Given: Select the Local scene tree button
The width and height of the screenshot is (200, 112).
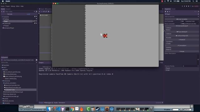Looking at the screenshot, I should 28,14.
